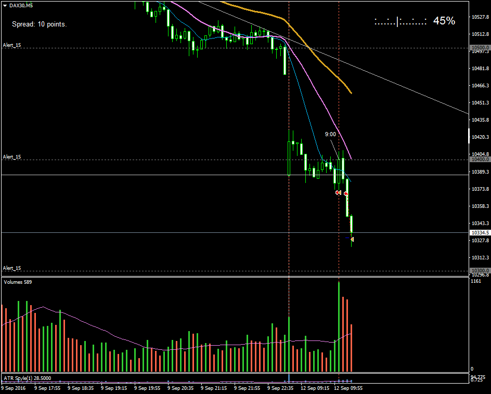491x394 pixels.
Task: Click the ATR Style(1) 28.5000 indicator label
Action: [x=27, y=378]
